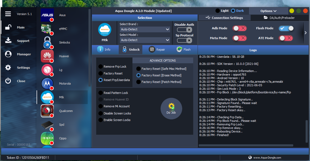
Task: Toggle the Disable Auth switch
Action: click(x=184, y=30)
